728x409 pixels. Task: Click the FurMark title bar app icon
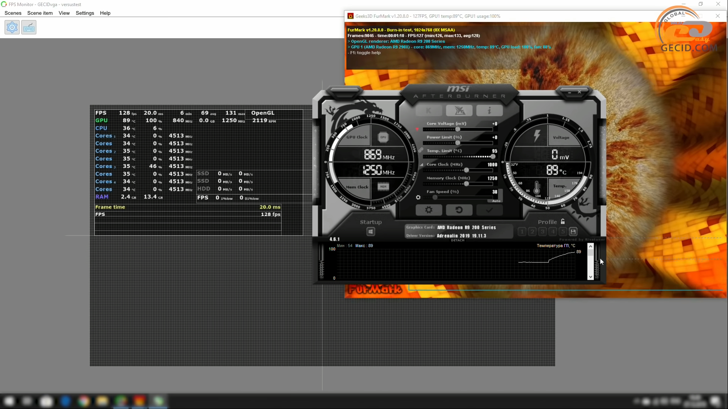pyautogui.click(x=351, y=16)
